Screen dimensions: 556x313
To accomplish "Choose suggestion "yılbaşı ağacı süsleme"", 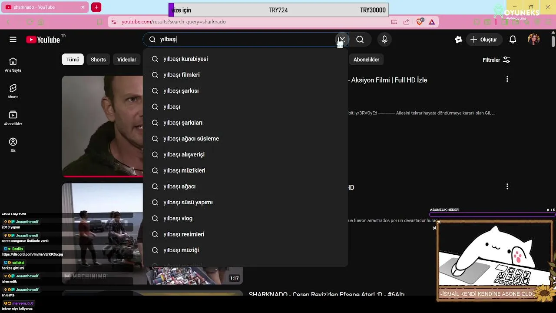I will point(245,139).
